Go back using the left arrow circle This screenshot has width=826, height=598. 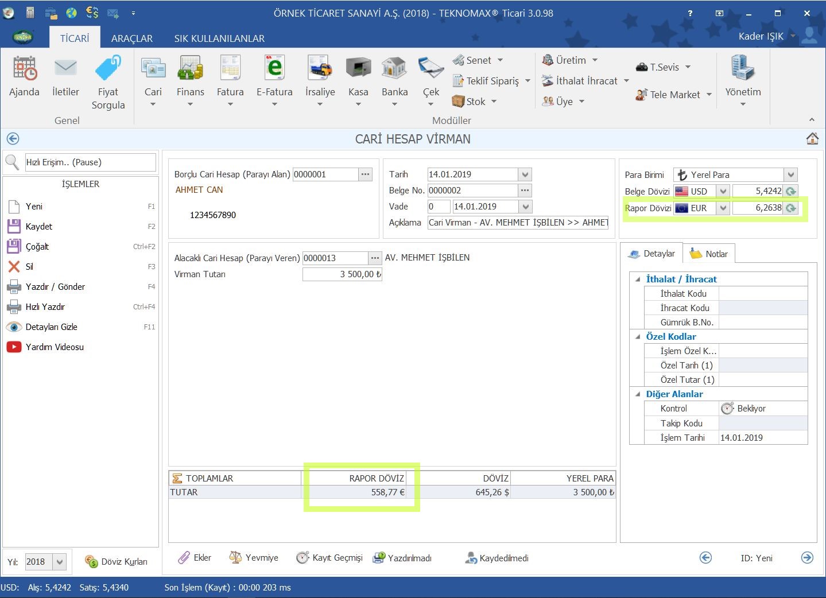(x=13, y=139)
